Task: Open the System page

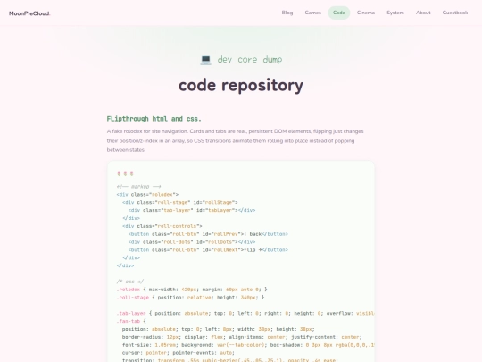Action: pyautogui.click(x=395, y=13)
